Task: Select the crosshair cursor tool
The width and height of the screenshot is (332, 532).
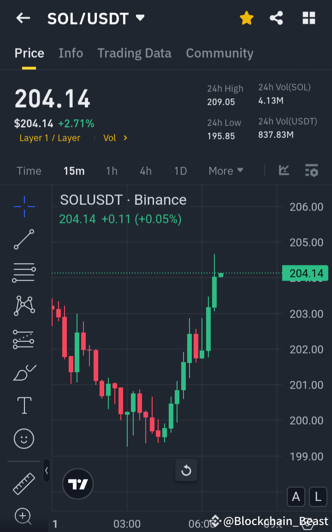Action: [x=24, y=206]
